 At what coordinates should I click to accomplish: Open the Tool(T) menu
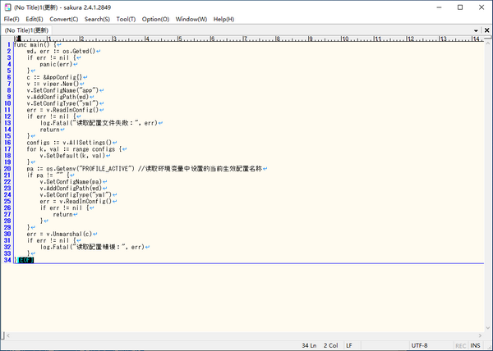[x=126, y=19]
